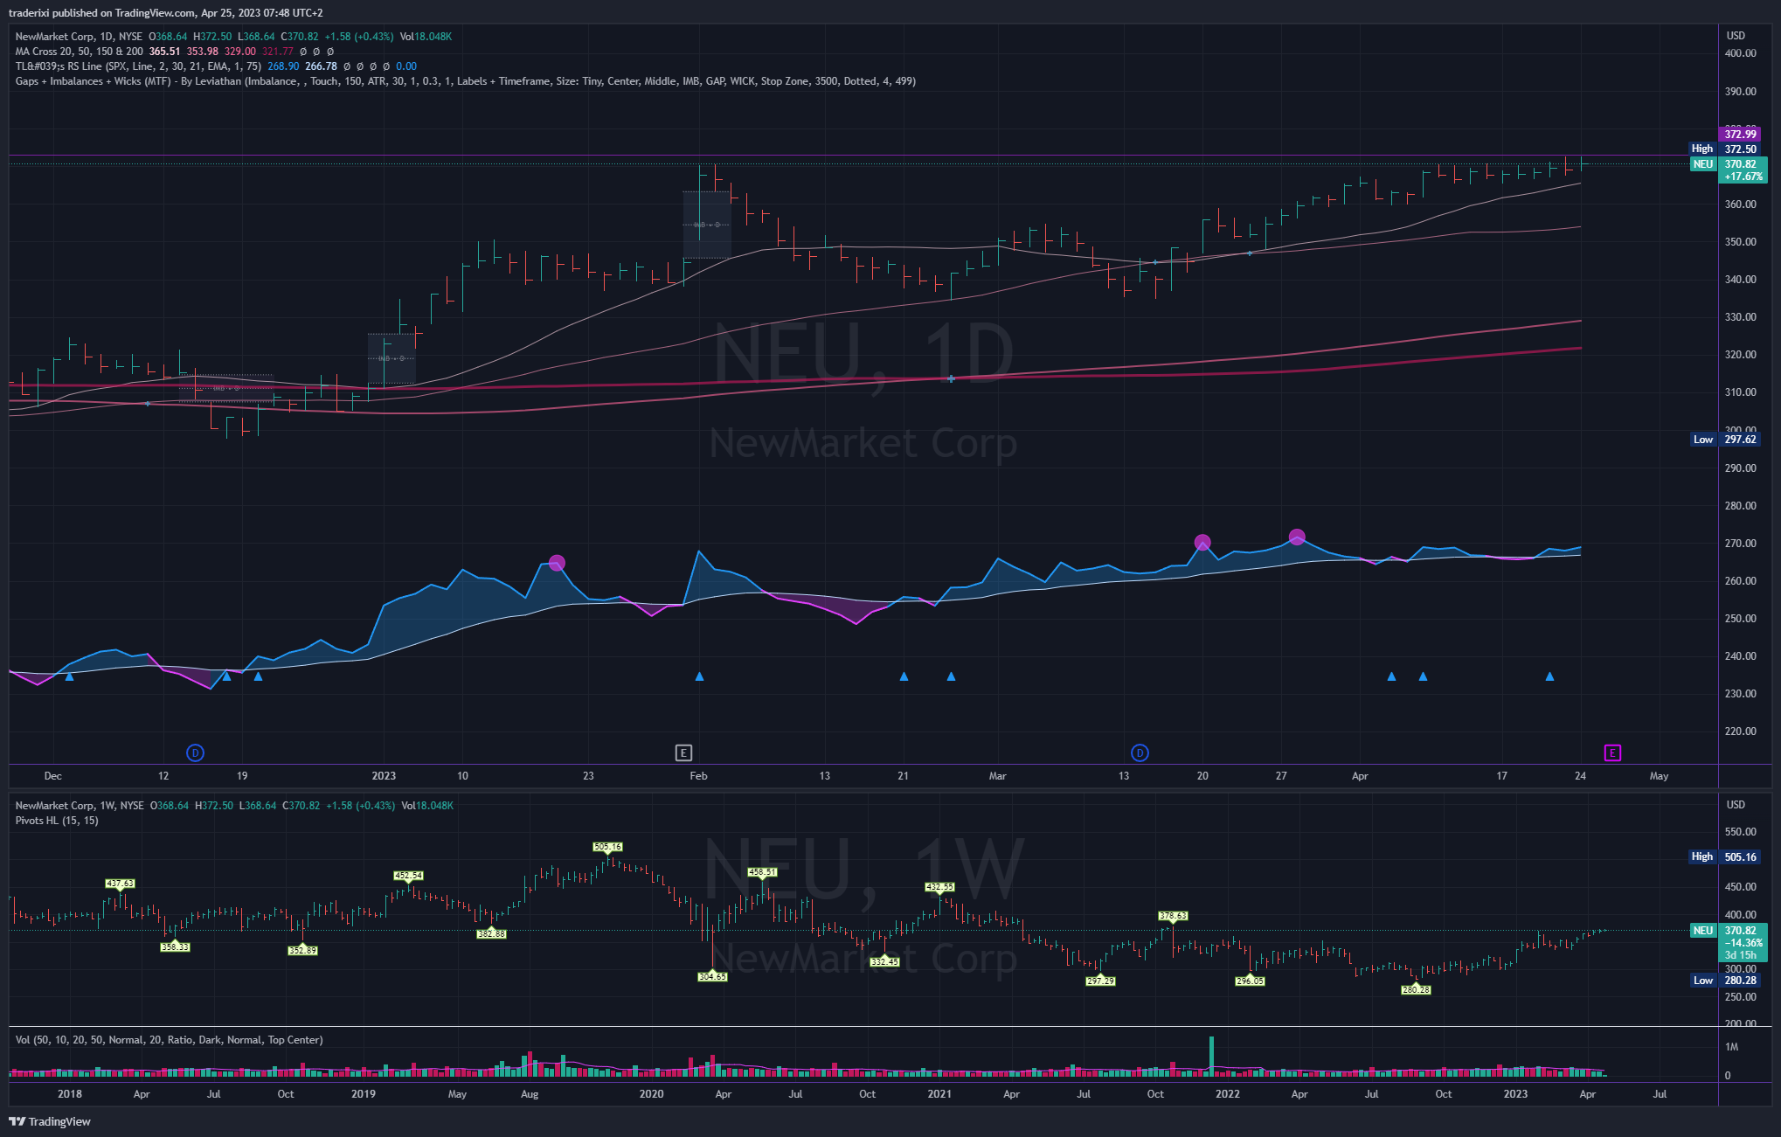
Task: Click the traderixi published on TradingView.com header
Action: [x=165, y=12]
